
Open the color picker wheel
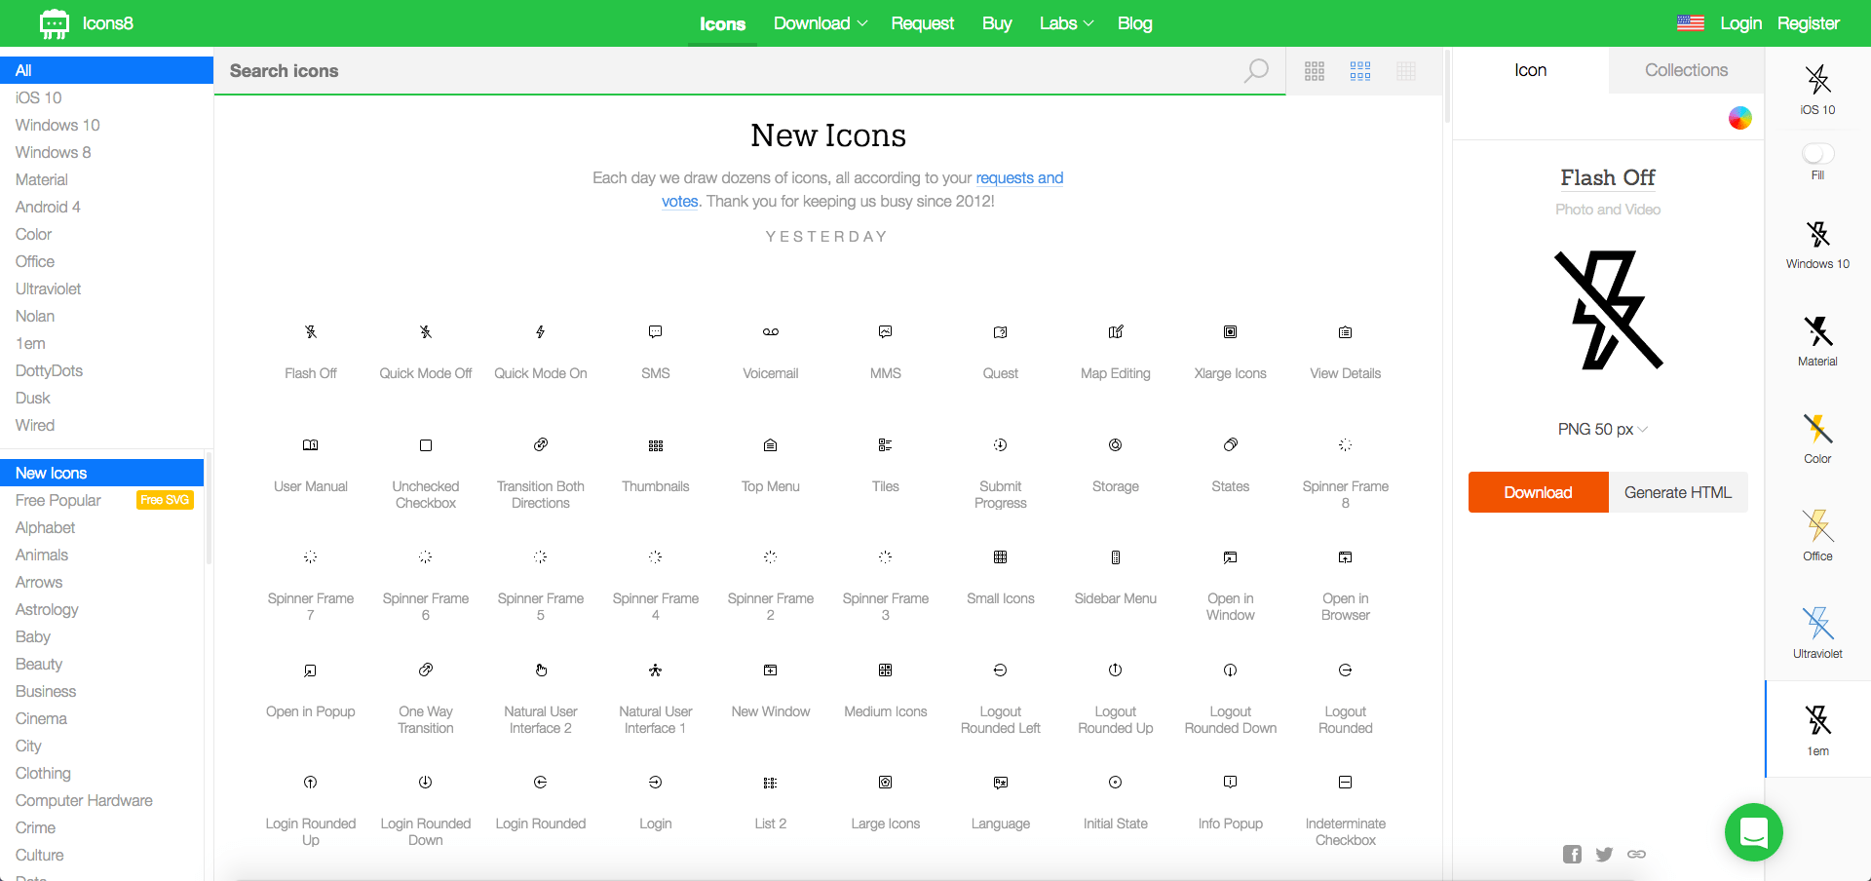tap(1740, 118)
